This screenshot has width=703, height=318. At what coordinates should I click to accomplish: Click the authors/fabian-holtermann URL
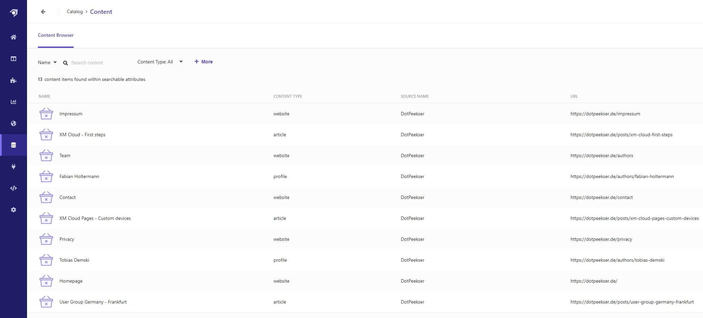[622, 176]
